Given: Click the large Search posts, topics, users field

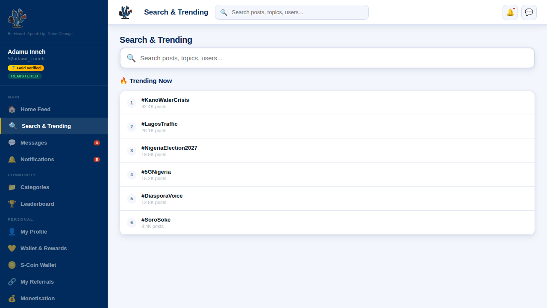Looking at the screenshot, I should [327, 58].
